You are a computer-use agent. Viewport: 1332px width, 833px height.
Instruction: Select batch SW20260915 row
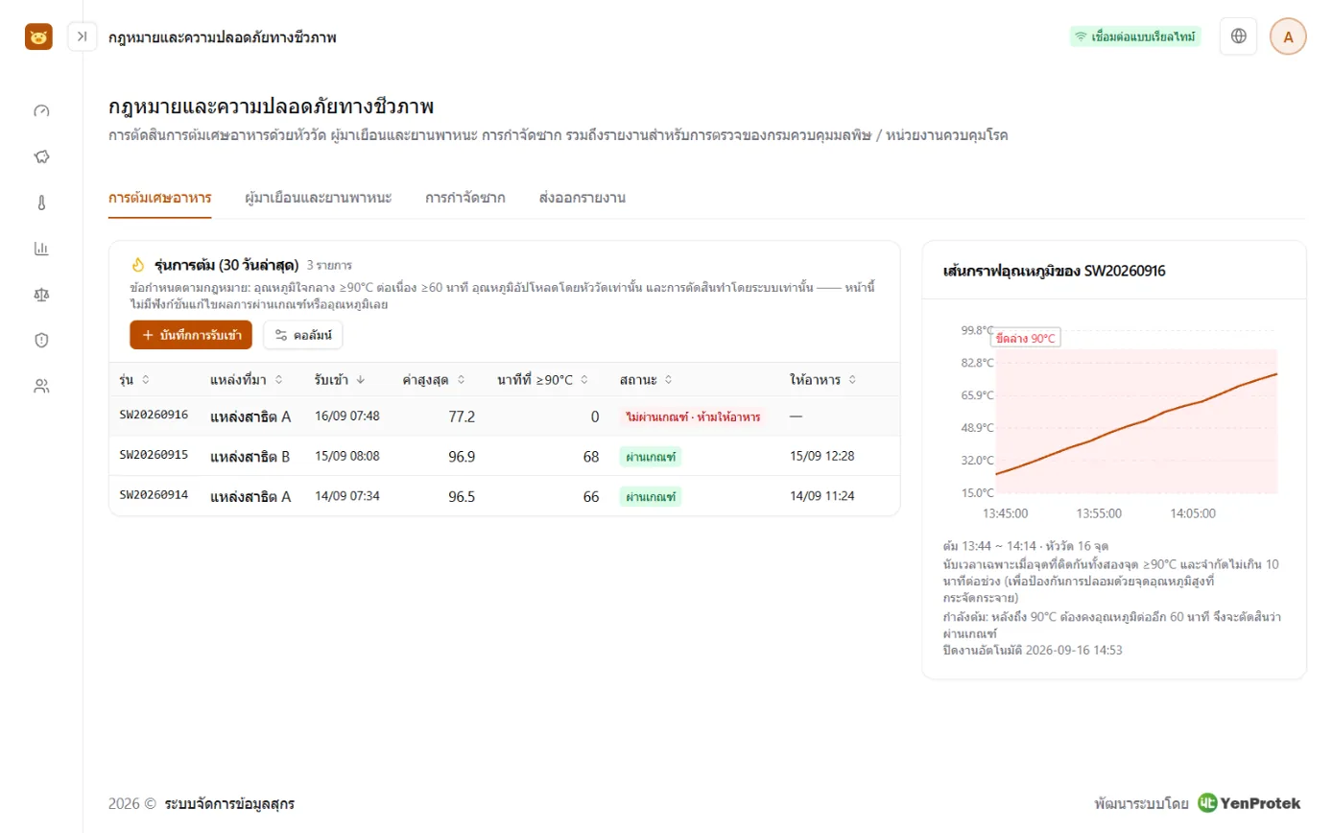(x=505, y=457)
